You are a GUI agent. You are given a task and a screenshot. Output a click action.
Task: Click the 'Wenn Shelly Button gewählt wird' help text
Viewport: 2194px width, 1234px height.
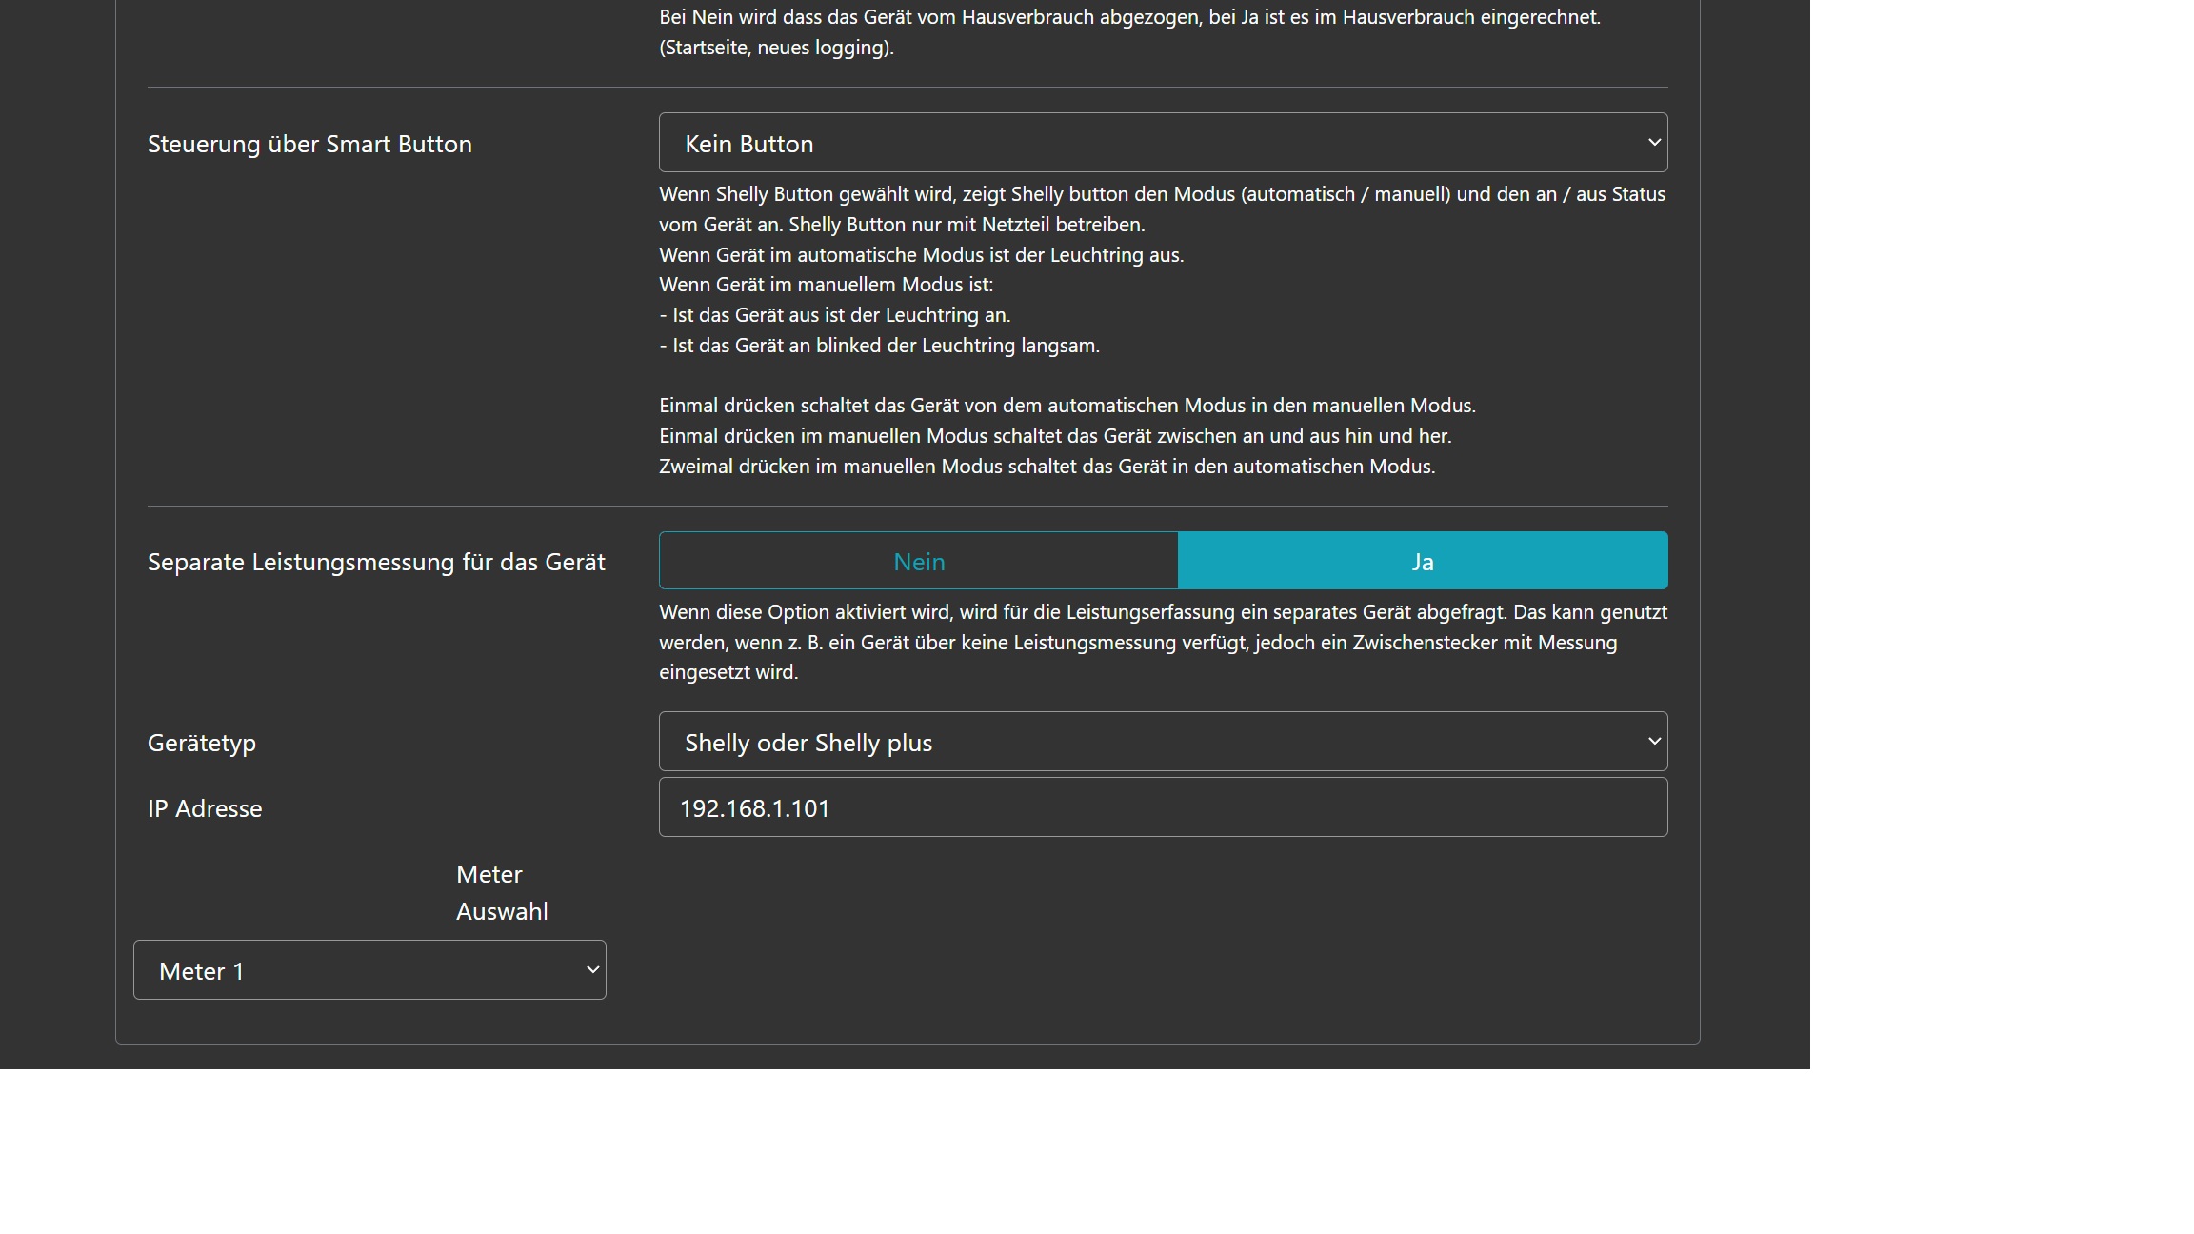(x=1162, y=194)
